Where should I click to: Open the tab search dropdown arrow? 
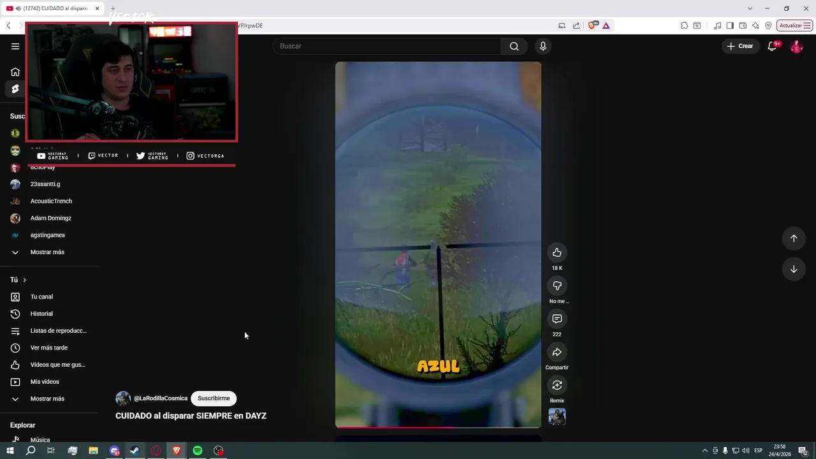coord(750,8)
